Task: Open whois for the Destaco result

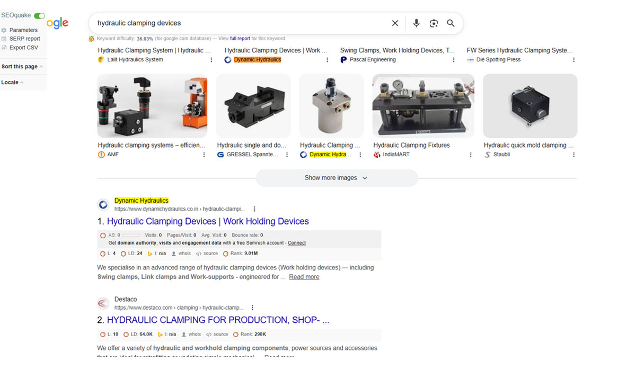Action: click(191, 335)
